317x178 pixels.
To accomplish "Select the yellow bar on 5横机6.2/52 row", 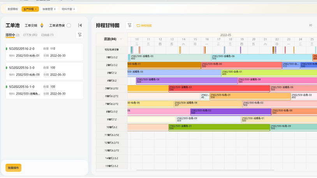I will click(148, 88).
